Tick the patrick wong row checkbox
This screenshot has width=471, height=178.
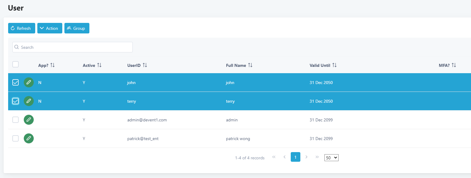pyautogui.click(x=15, y=139)
